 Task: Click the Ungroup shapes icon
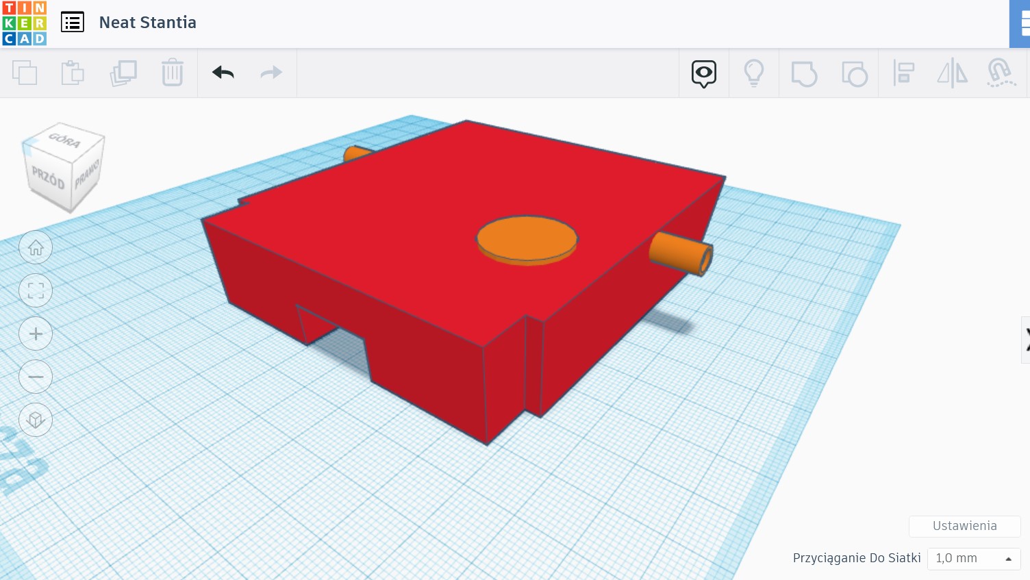[x=854, y=73]
